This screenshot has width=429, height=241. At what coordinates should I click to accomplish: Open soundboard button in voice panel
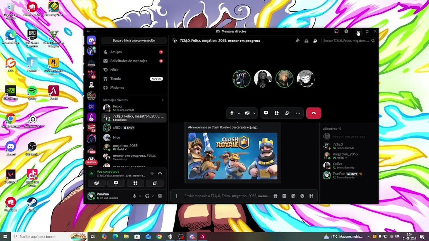[155, 183]
